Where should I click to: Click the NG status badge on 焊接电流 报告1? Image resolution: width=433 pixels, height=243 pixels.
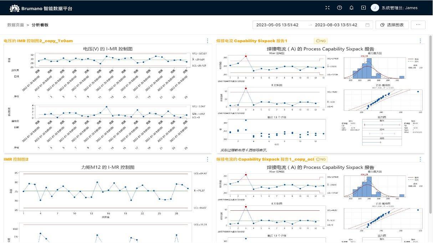tap(321, 41)
